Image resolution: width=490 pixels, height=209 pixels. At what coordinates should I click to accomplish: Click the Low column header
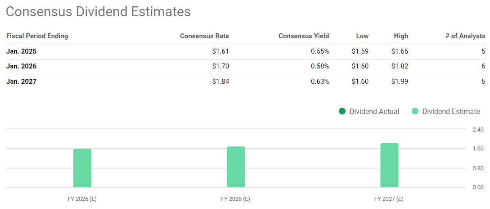[x=361, y=36]
